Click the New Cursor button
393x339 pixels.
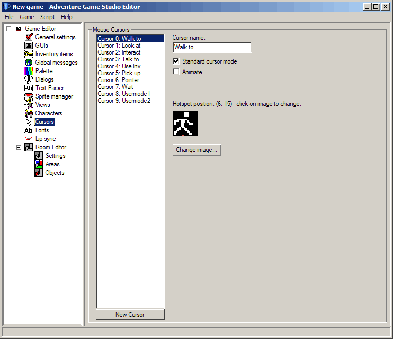click(130, 315)
